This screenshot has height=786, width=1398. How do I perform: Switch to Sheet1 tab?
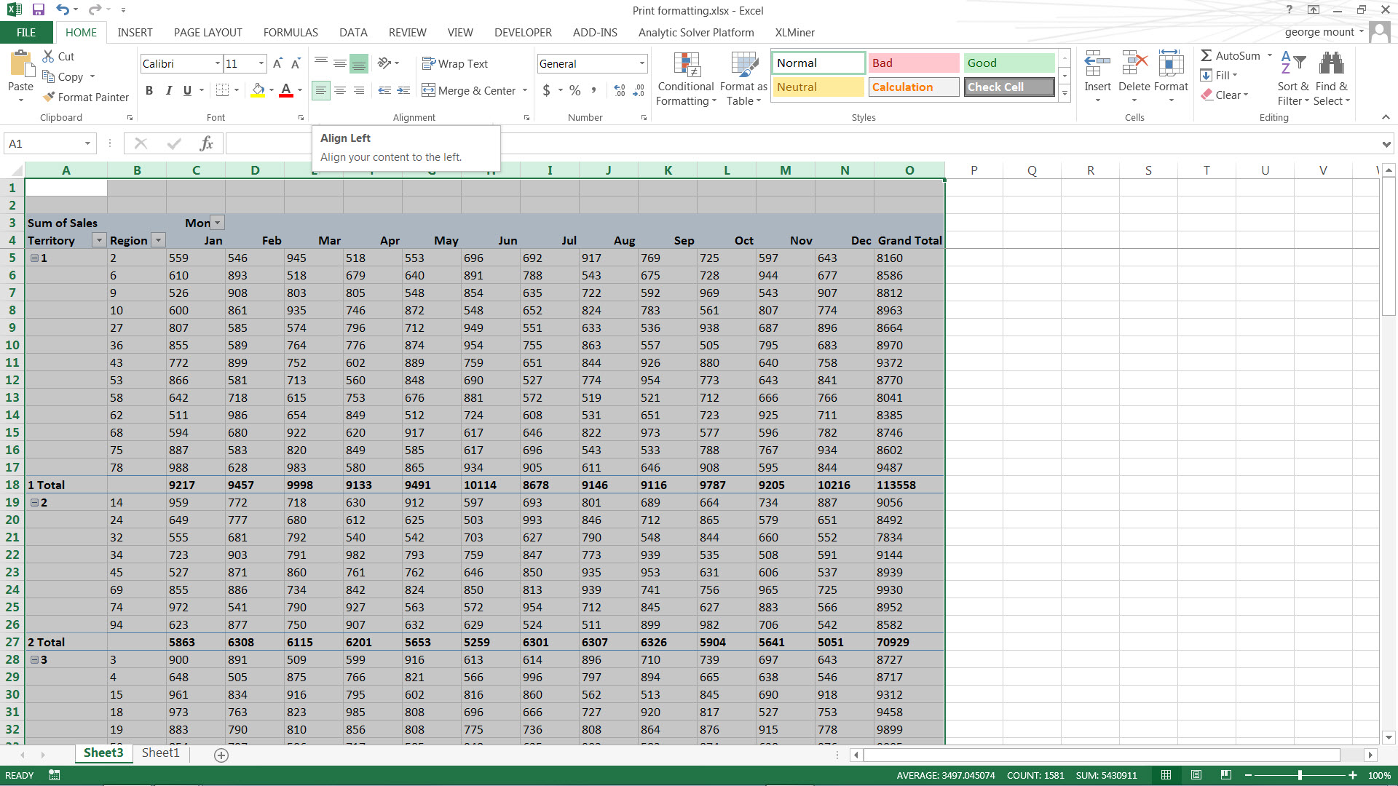pos(160,753)
